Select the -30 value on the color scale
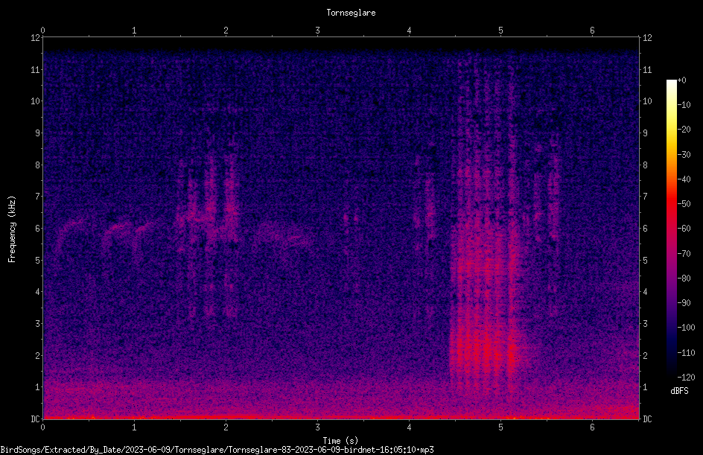This screenshot has height=455, width=703. [x=684, y=155]
